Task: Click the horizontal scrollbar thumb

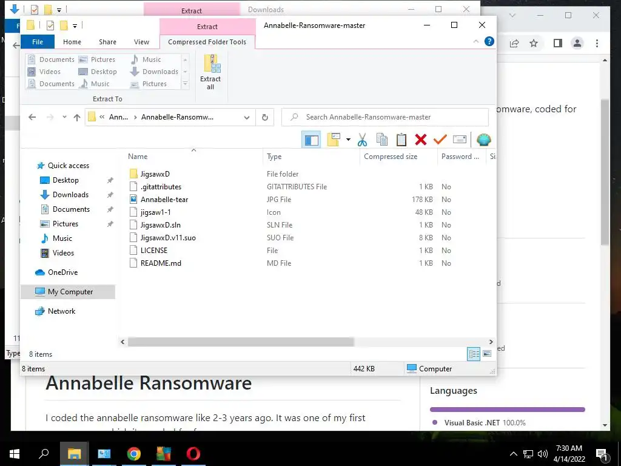Action: [240, 342]
